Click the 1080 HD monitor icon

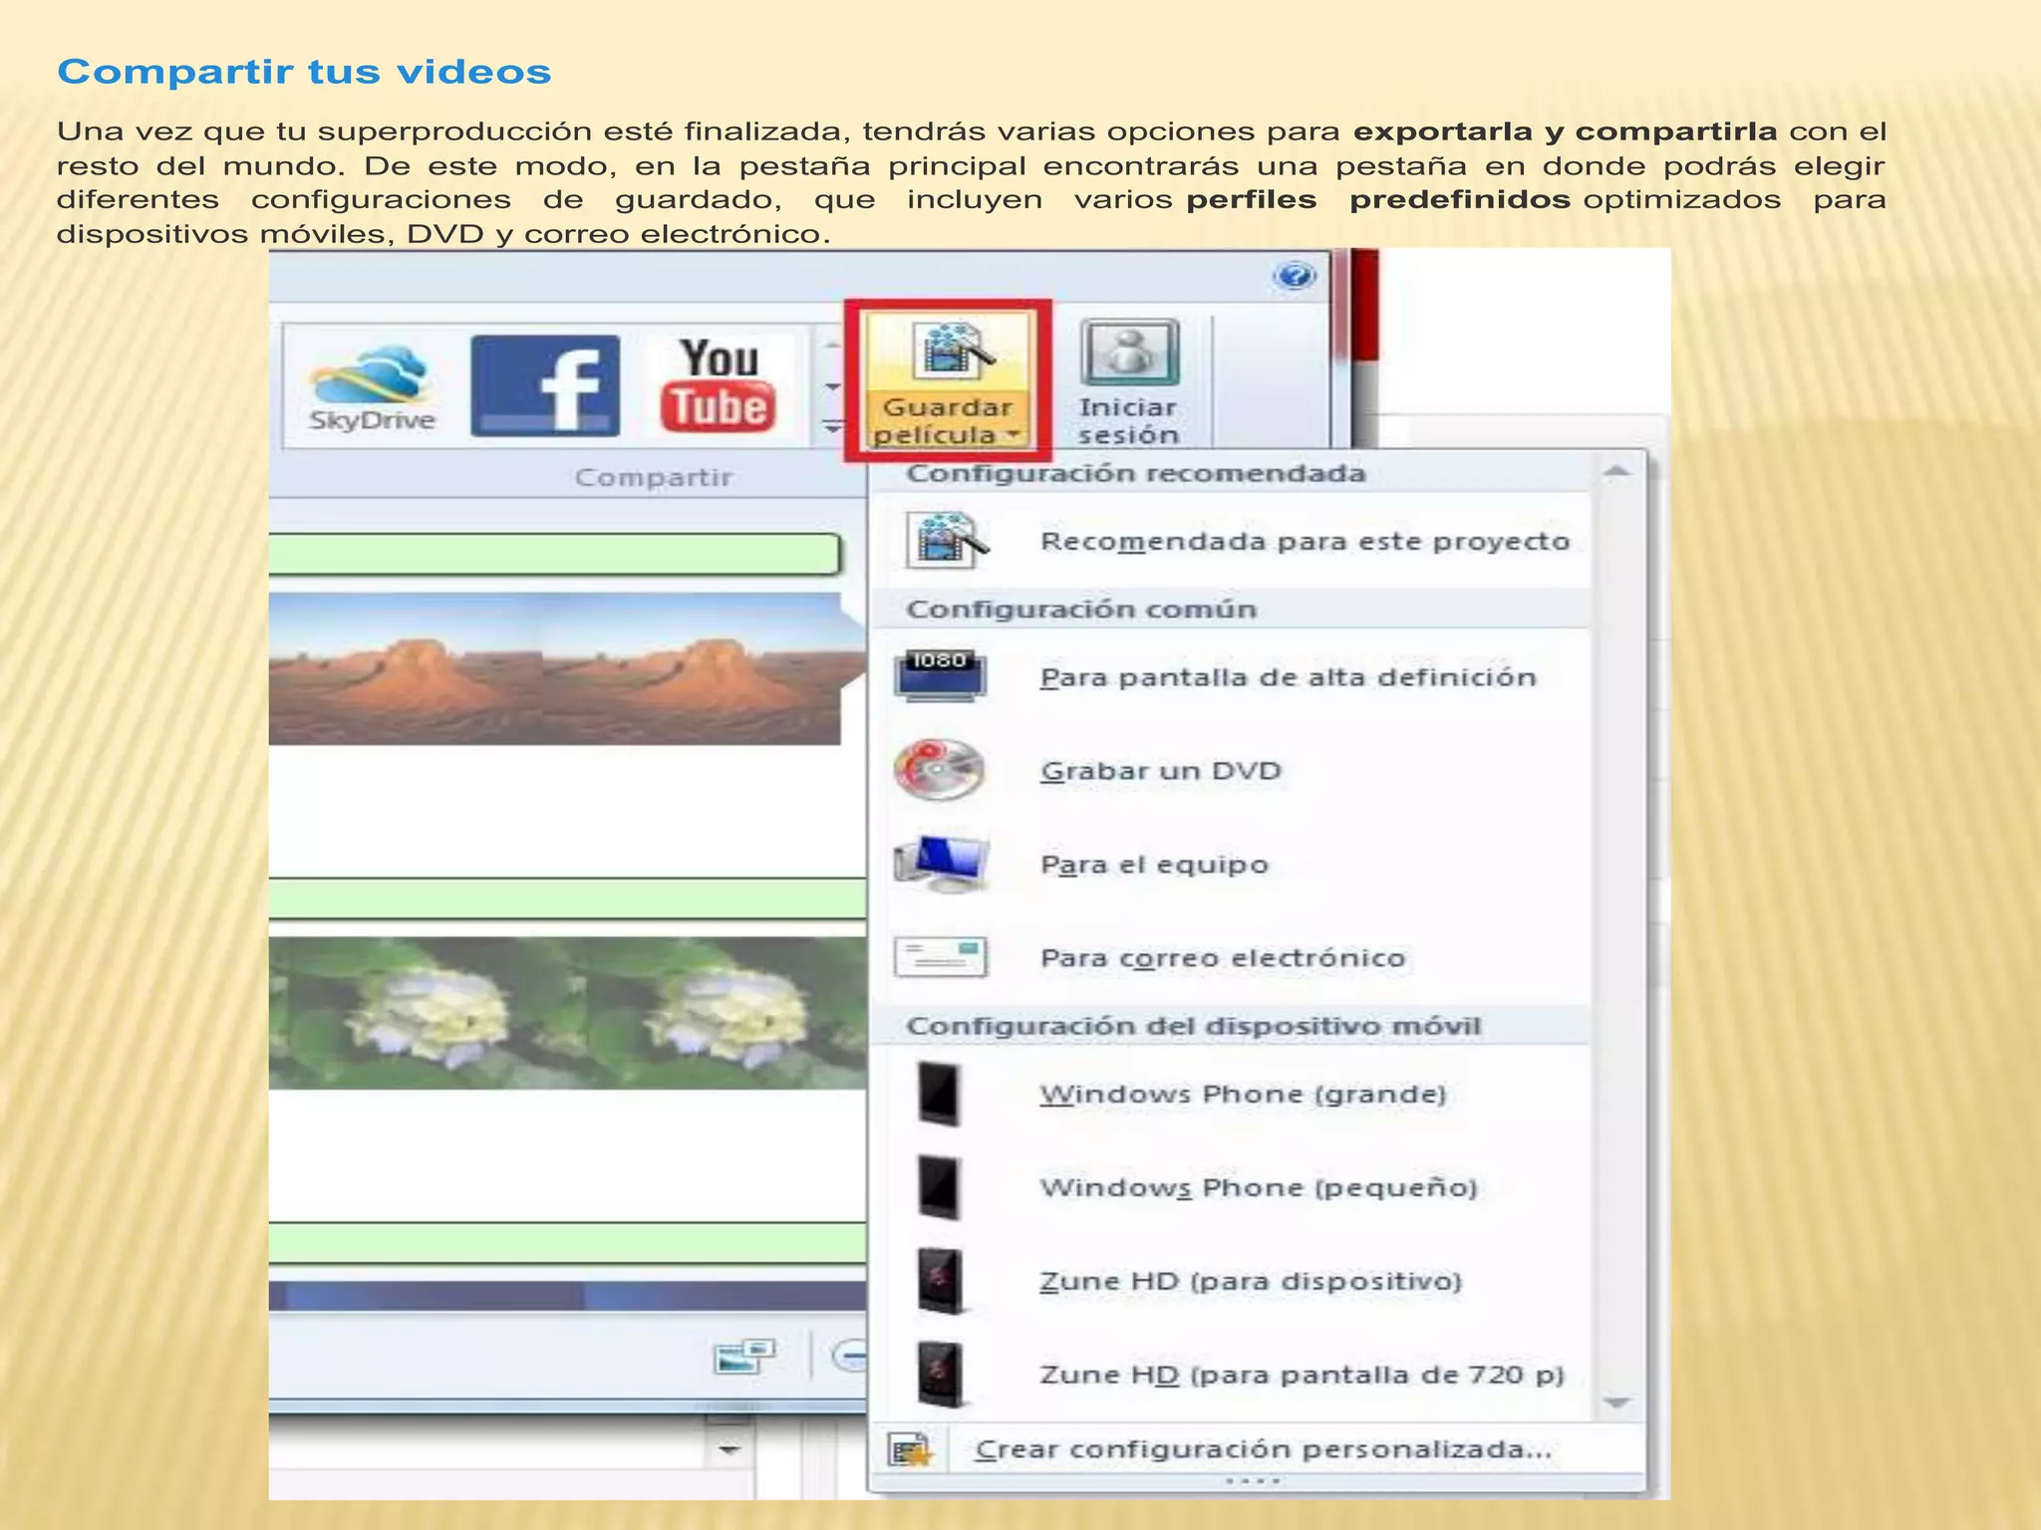pyautogui.click(x=941, y=676)
